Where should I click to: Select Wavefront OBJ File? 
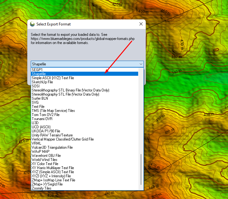click(x=85, y=156)
